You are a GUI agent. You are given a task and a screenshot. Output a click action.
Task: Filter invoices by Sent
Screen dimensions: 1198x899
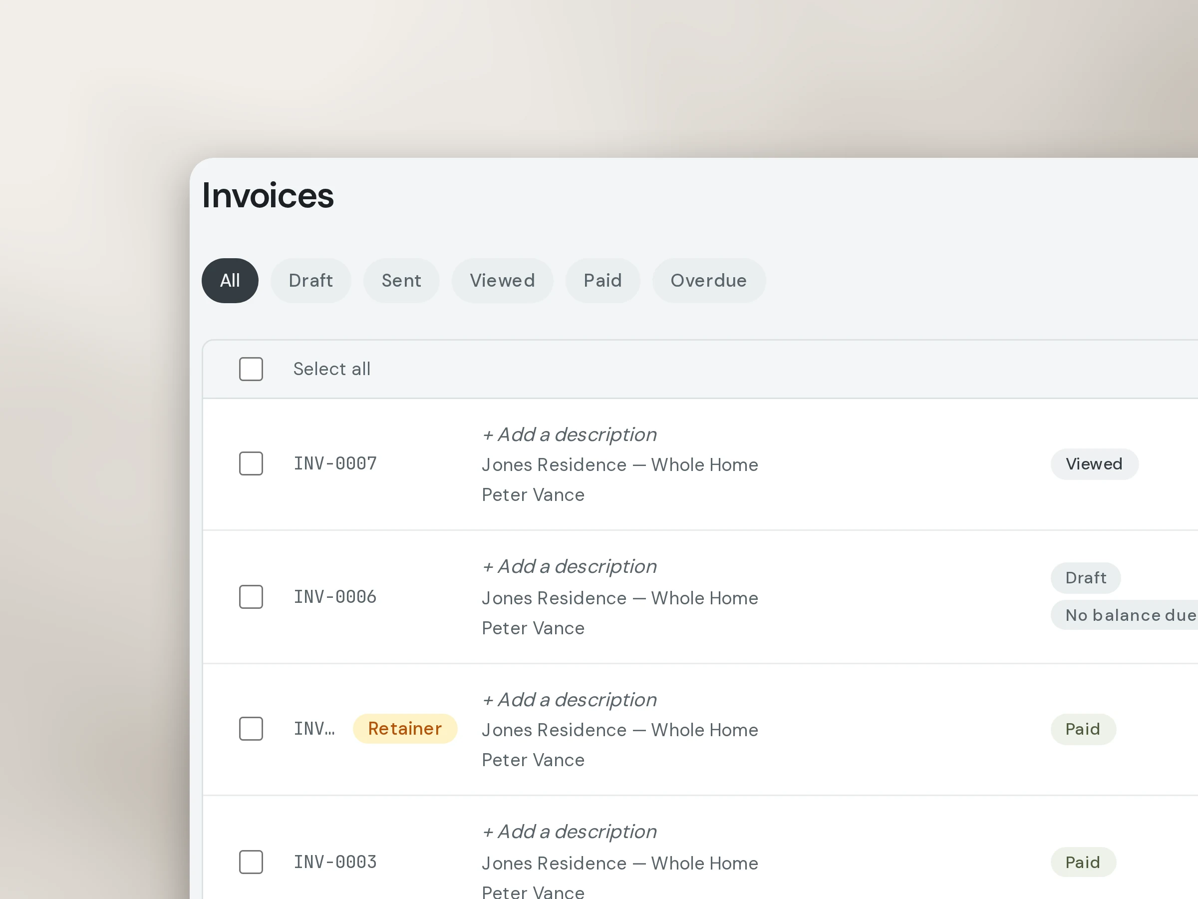tap(401, 281)
